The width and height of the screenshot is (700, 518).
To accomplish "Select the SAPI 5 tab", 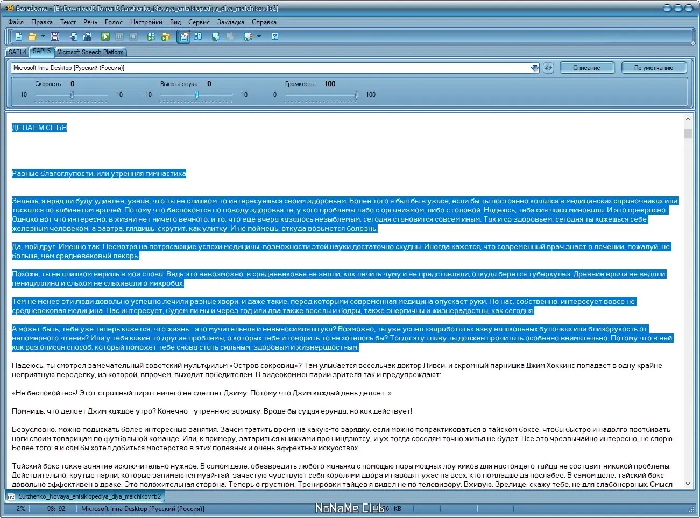I will click(x=41, y=51).
